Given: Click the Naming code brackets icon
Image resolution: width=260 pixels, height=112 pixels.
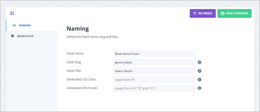Looking at the screenshot, I should (x=14, y=26).
